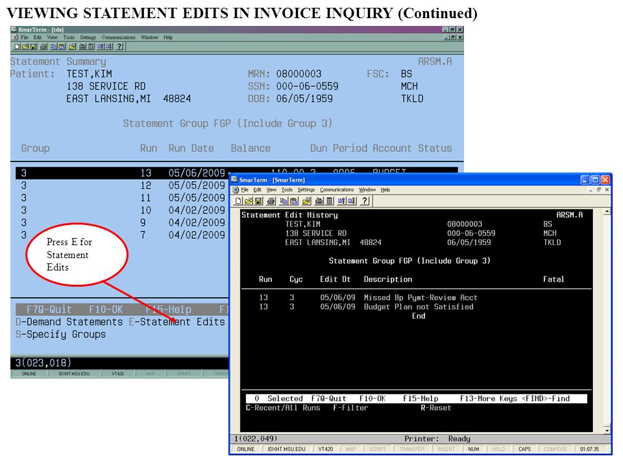Image resolution: width=623 pixels, height=467 pixels.
Task: Open Tools menu in front SmarTerm window
Action: (x=287, y=190)
